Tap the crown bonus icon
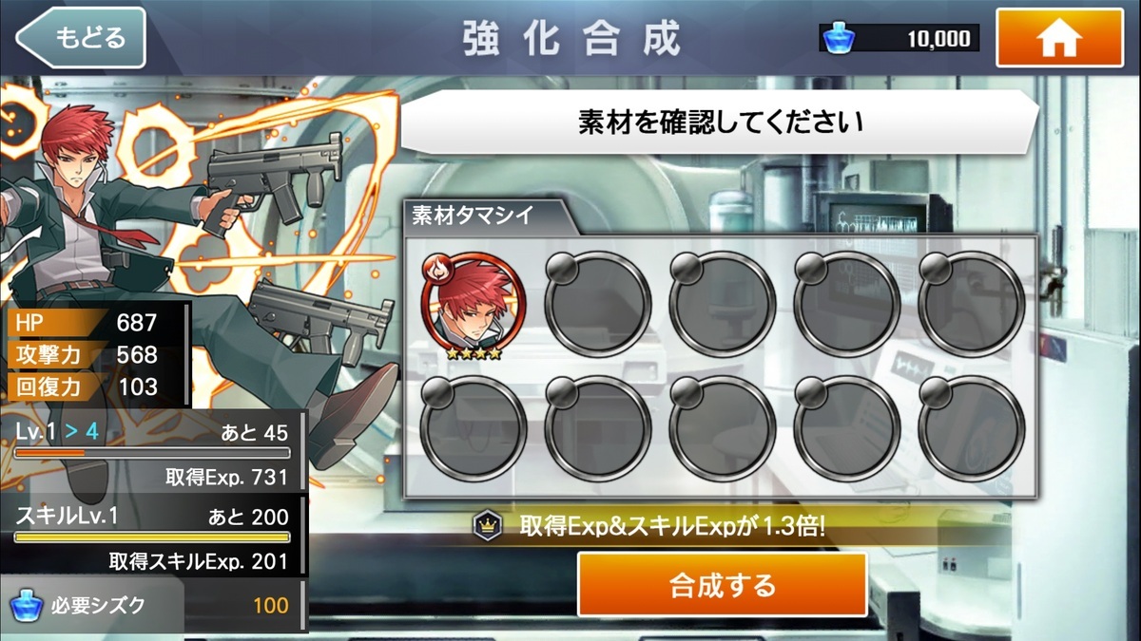This screenshot has width=1141, height=641. click(x=488, y=526)
